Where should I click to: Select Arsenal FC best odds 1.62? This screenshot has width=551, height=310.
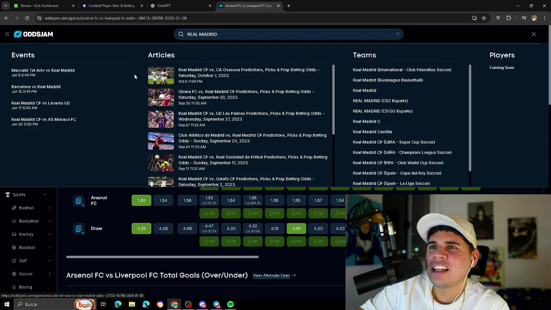[141, 200]
